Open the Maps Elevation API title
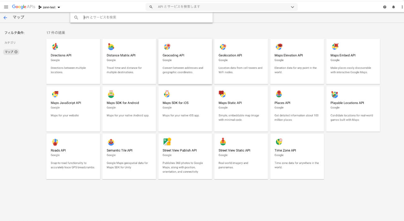The image size is (404, 221). pos(288,55)
